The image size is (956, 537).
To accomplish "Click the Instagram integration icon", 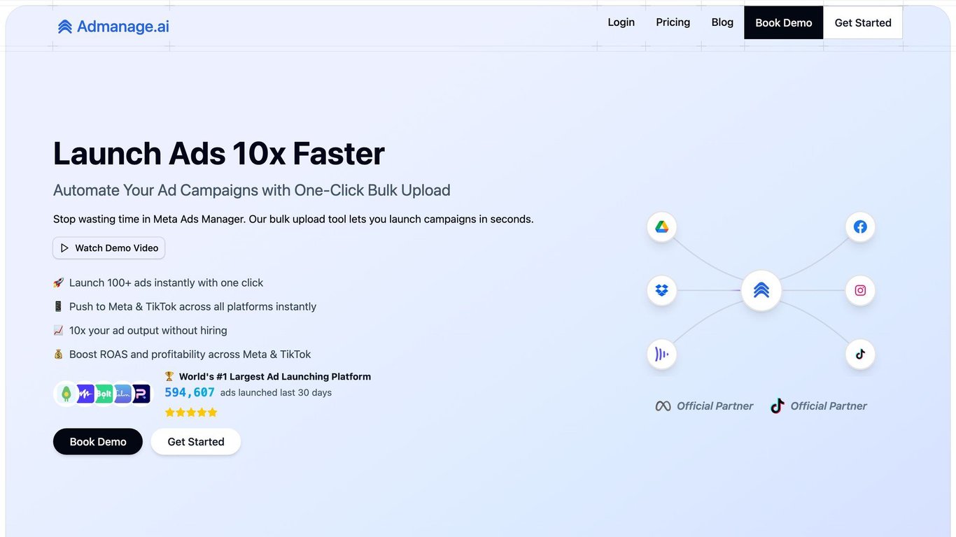I will click(x=860, y=290).
